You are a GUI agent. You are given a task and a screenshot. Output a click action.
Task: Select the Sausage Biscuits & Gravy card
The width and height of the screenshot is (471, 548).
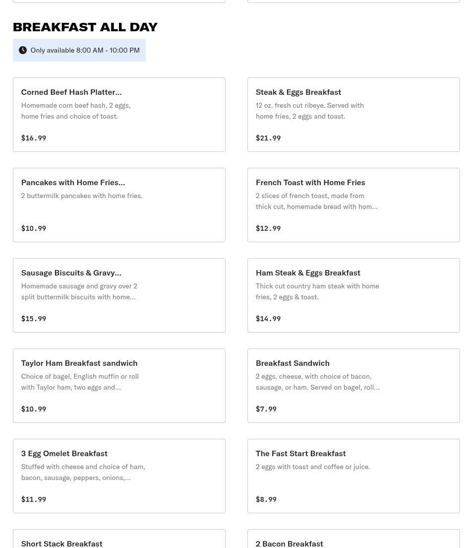point(119,295)
